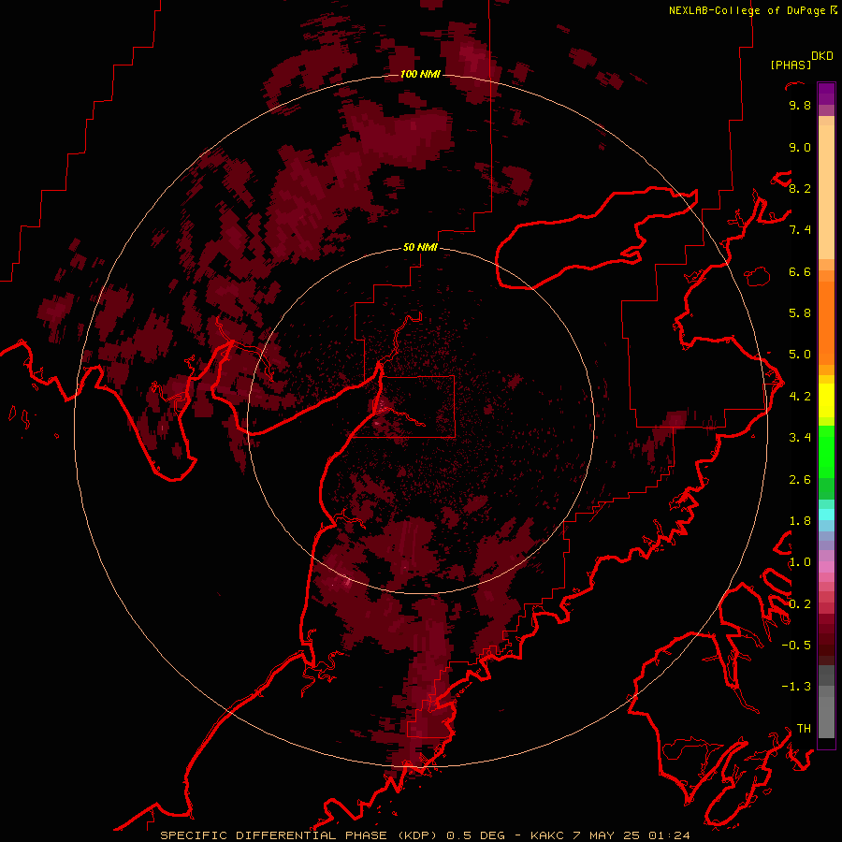Click the 9.8 value on the color scale

tap(800, 105)
